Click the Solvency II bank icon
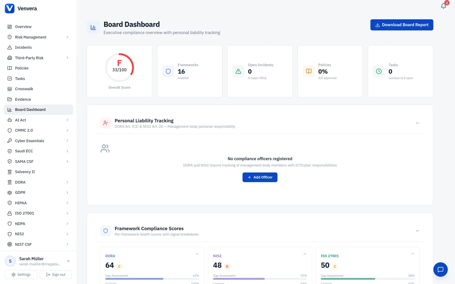The height and width of the screenshot is (284, 455). pyautogui.click(x=10, y=172)
